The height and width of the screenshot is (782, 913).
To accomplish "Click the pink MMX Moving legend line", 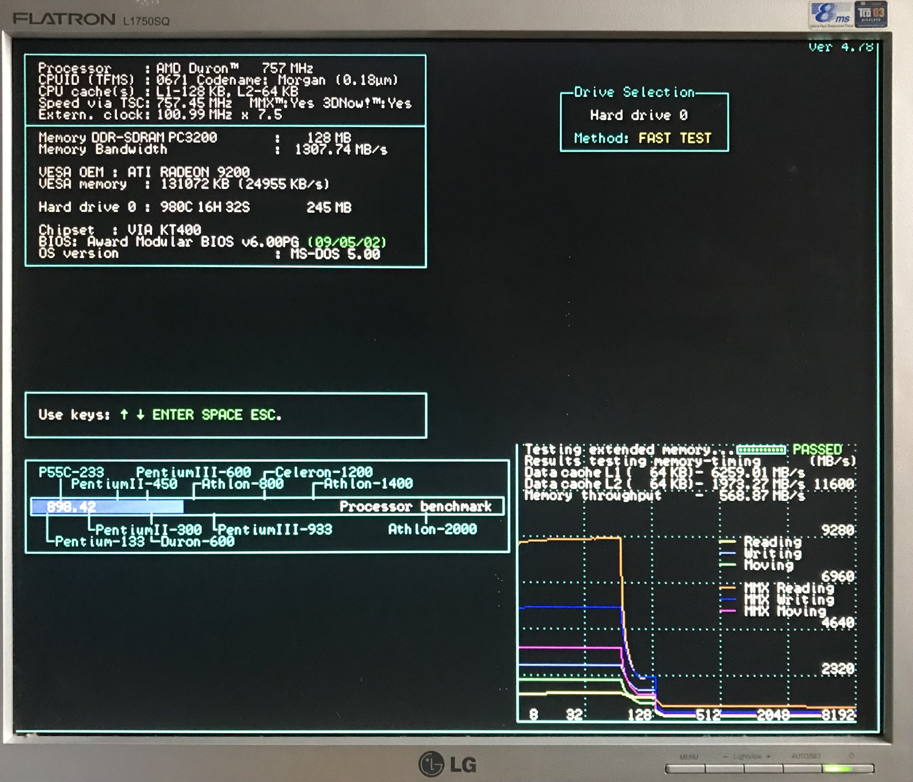I will pos(727,611).
